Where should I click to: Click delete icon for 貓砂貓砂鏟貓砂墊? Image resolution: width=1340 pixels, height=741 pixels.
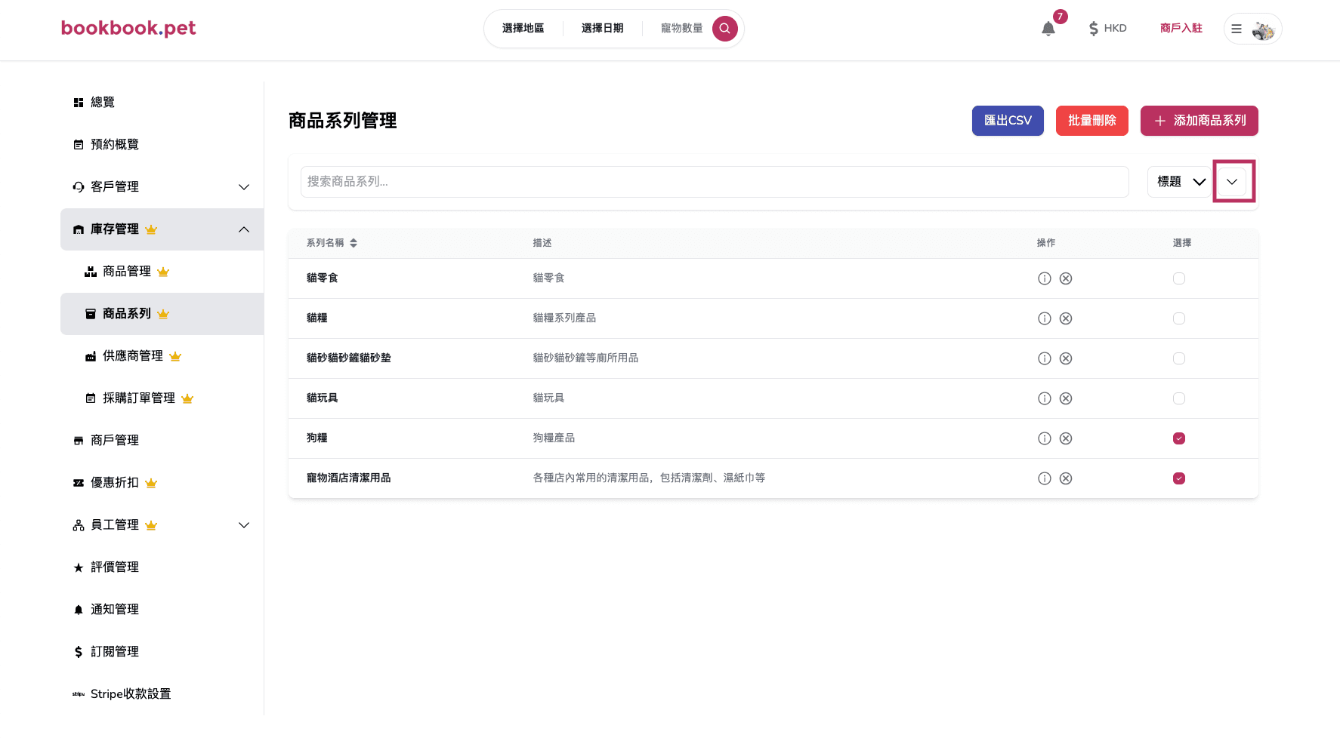click(x=1066, y=358)
